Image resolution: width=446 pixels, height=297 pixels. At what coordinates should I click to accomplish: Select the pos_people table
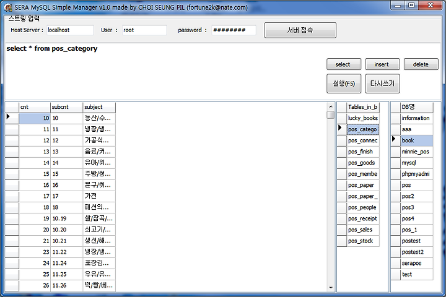[363, 207]
